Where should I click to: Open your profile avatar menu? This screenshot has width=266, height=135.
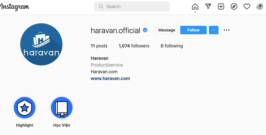[x=260, y=6]
